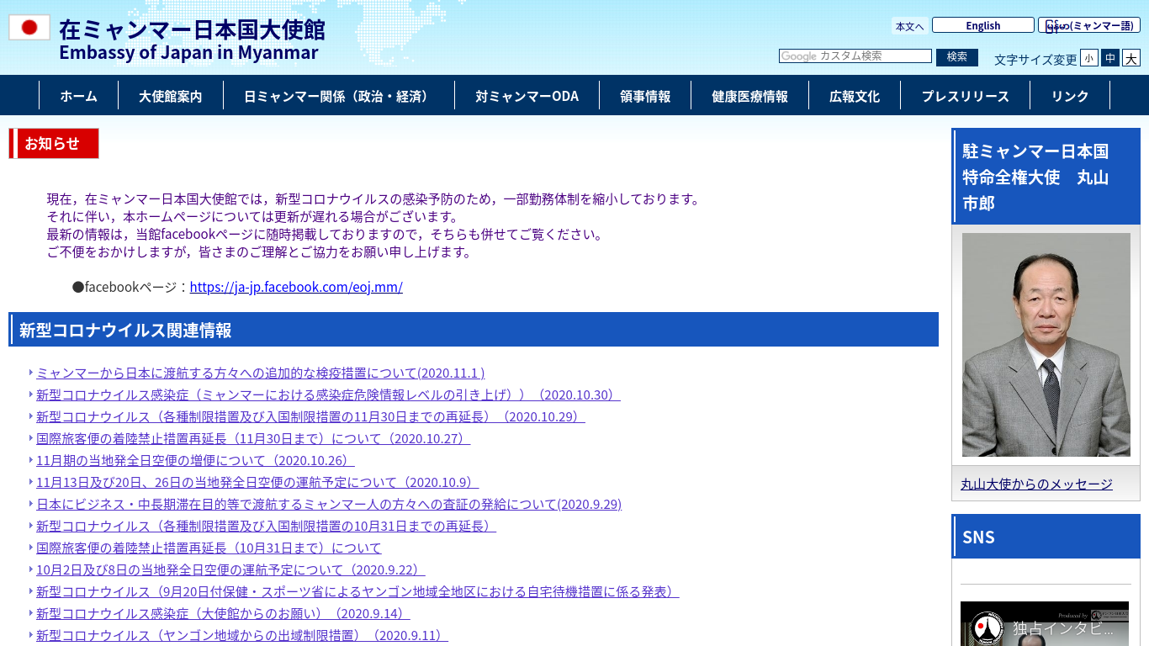Switch site to Myanmar language
Viewport: 1149px width, 646px height.
1088,25
